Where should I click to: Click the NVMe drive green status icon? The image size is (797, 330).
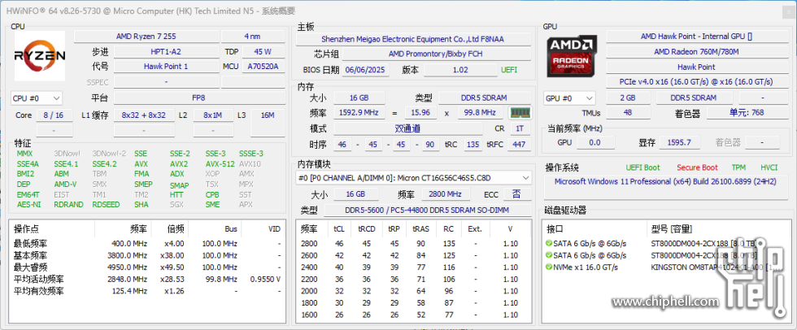tap(549, 267)
